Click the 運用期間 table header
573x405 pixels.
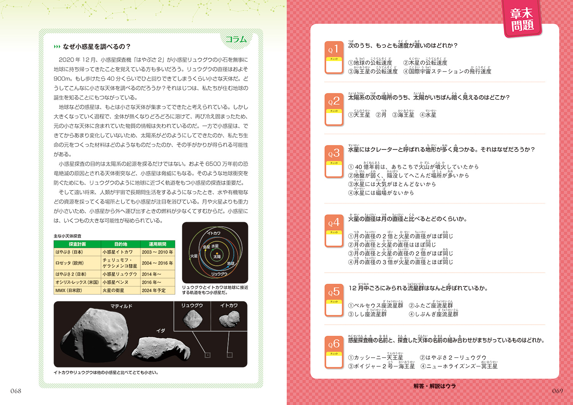157,244
